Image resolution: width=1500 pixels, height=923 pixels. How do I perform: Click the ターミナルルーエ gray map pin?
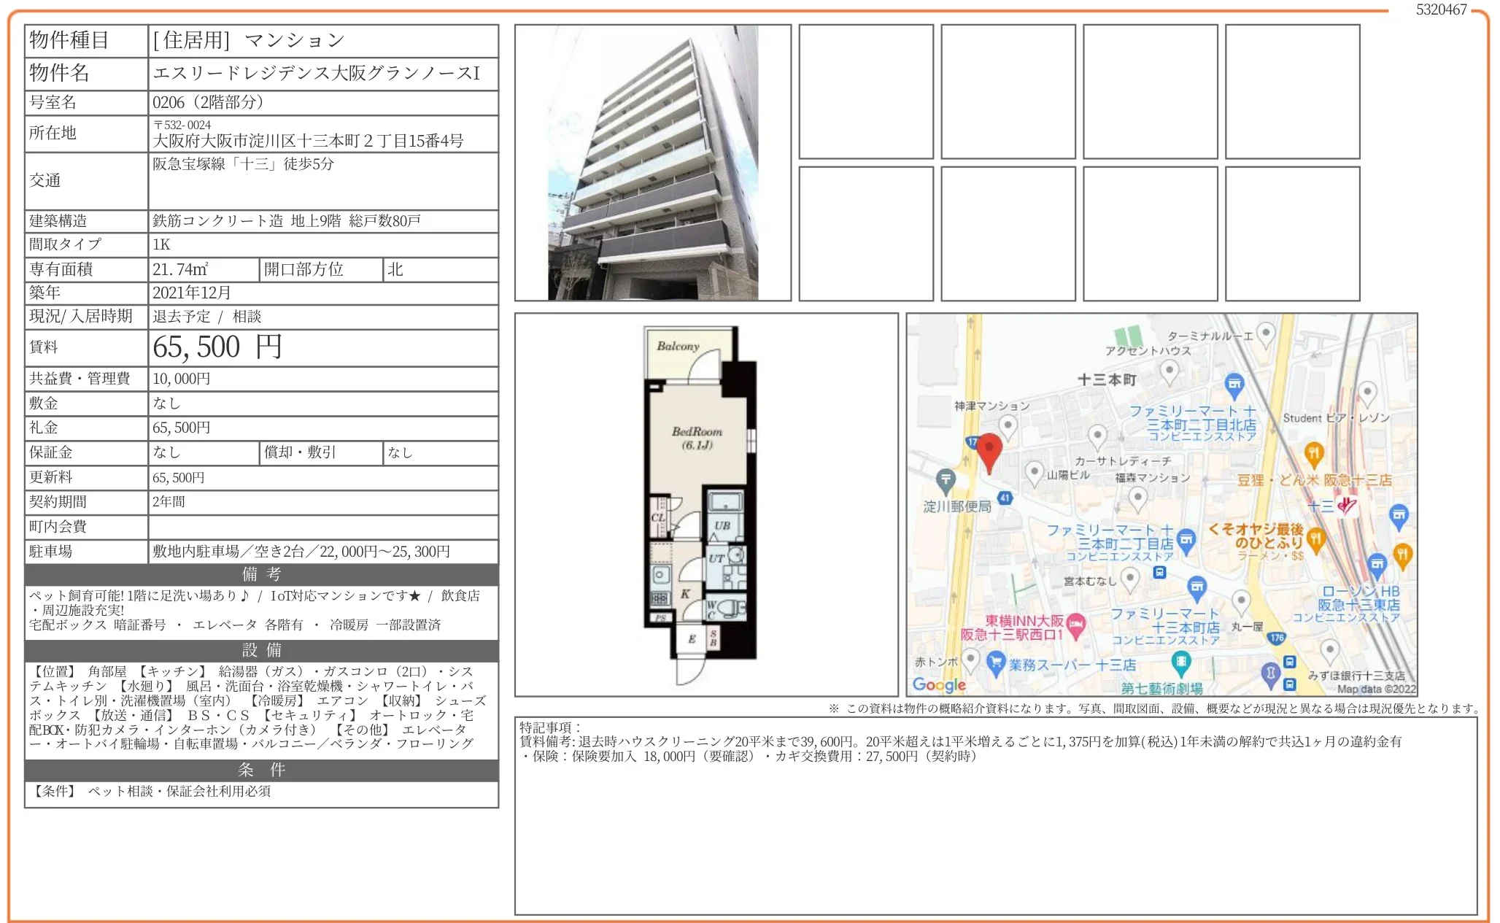click(1266, 333)
